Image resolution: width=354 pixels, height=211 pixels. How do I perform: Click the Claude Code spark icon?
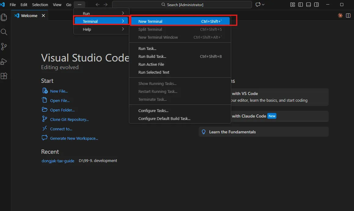(x=340, y=16)
